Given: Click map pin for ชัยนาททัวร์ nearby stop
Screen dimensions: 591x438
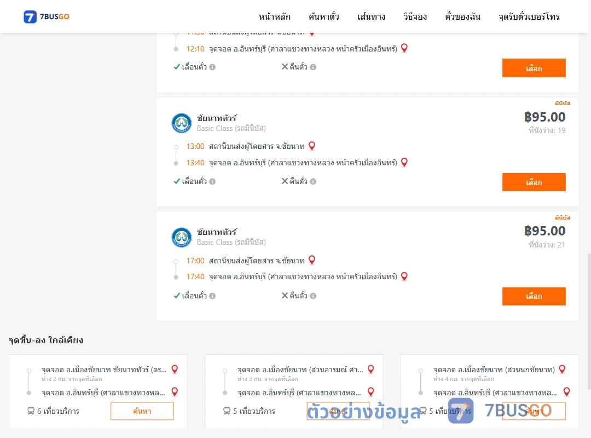Looking at the screenshot, I should point(175,370).
